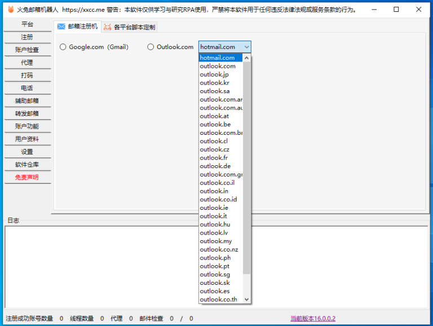433x326 pixels.
Task: Select outlook.com.au from the list
Action: 220,108
